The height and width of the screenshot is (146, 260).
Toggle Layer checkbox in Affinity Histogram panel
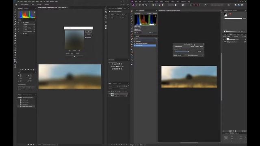tap(147, 13)
